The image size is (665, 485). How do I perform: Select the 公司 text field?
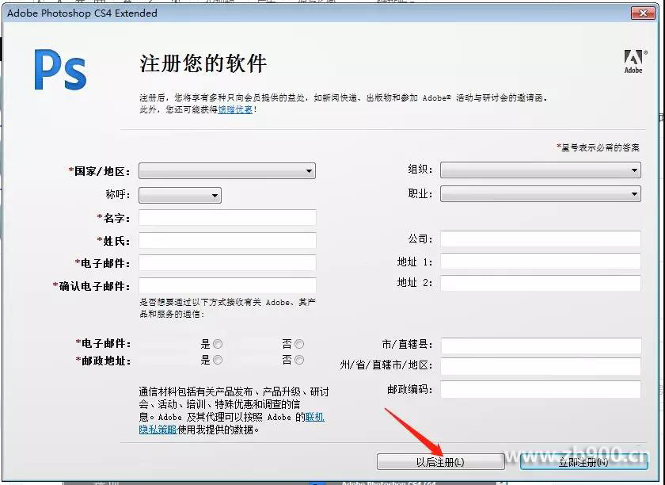(540, 239)
